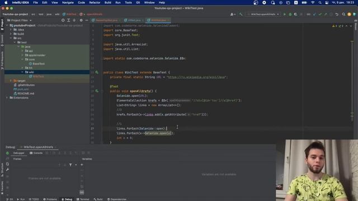Screen dimensions: 358x201
Task: Click the Wikipedia URL string in code
Action: (197, 77)
